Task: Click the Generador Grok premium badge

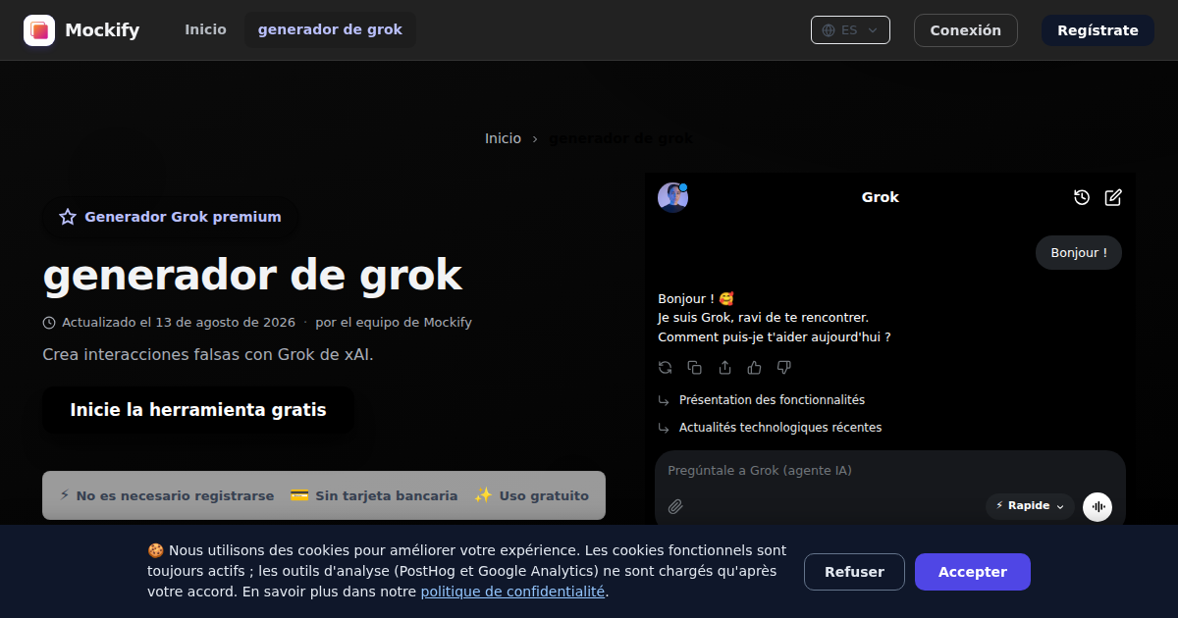Action: pyautogui.click(x=170, y=217)
